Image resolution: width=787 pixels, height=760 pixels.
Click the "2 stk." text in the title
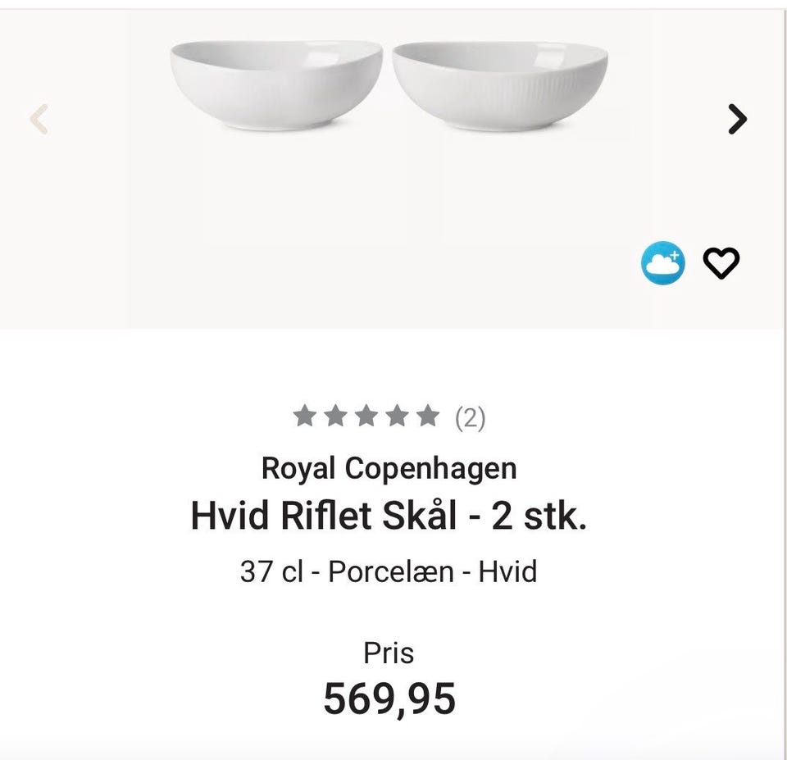tap(539, 517)
